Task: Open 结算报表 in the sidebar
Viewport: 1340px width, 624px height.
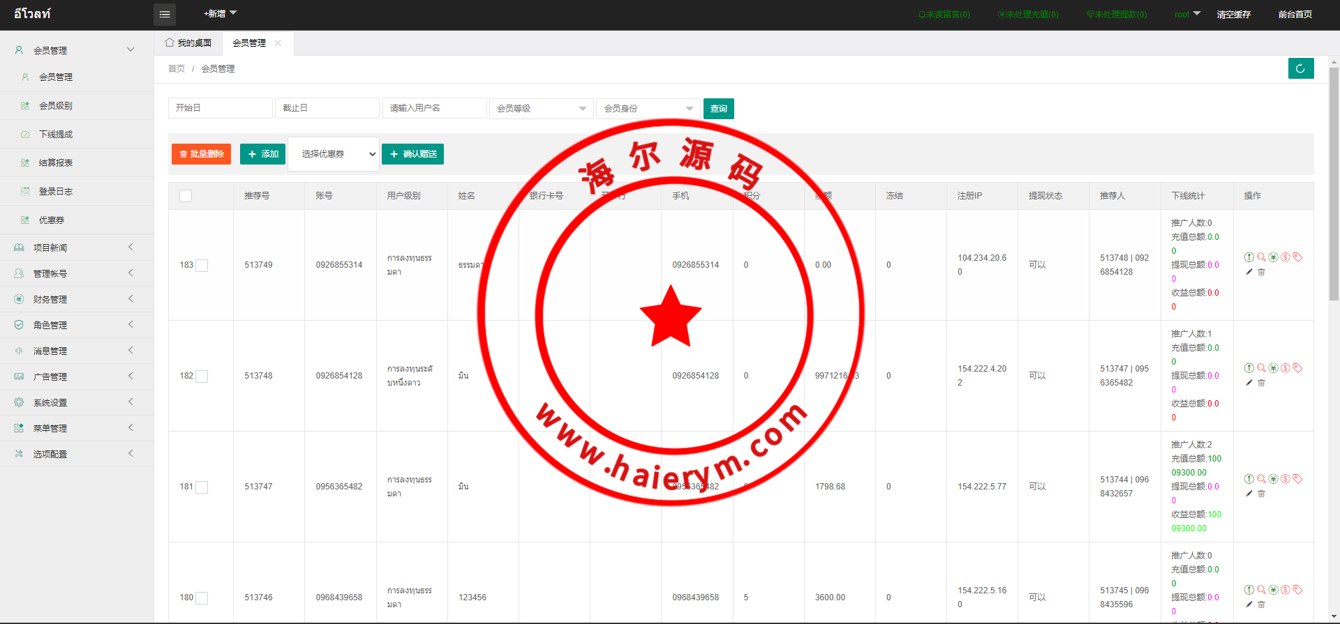Action: pyautogui.click(x=56, y=162)
